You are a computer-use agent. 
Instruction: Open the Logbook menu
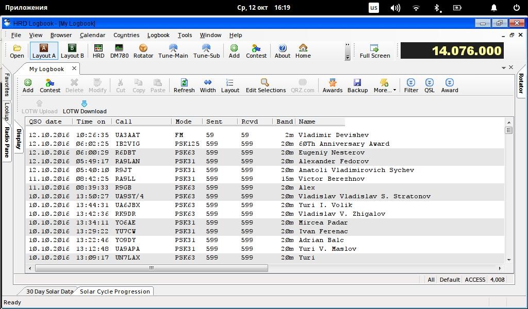click(158, 35)
